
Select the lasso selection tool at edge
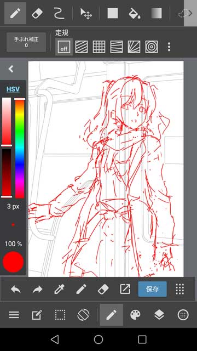185,13
